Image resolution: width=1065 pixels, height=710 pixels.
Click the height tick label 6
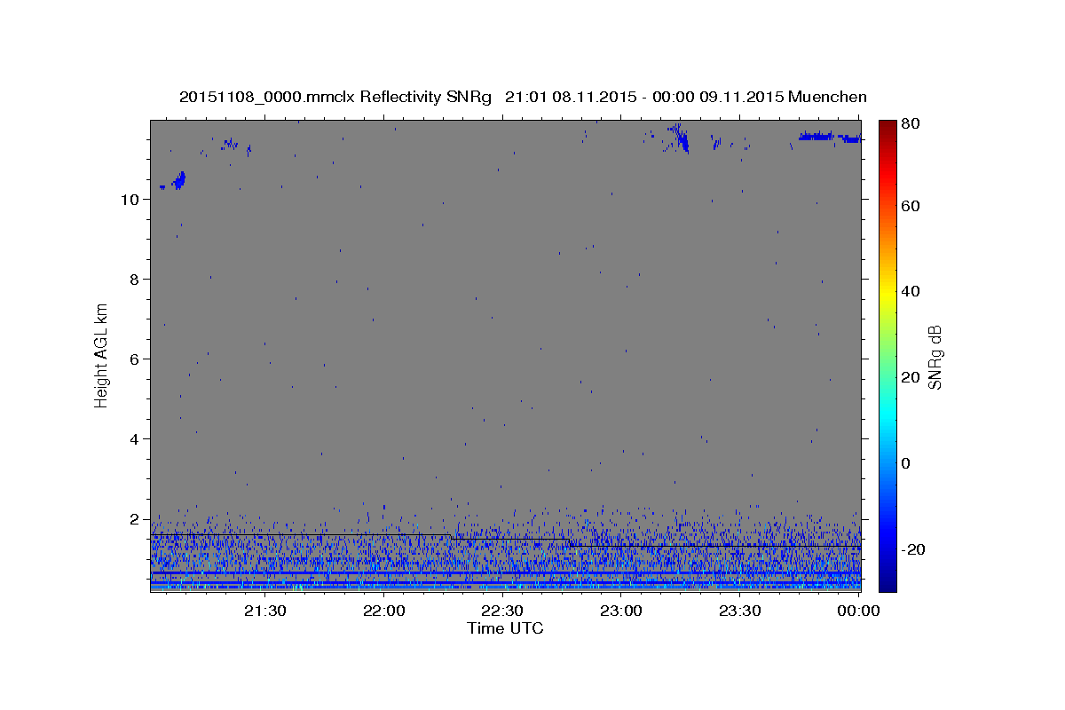pos(134,359)
